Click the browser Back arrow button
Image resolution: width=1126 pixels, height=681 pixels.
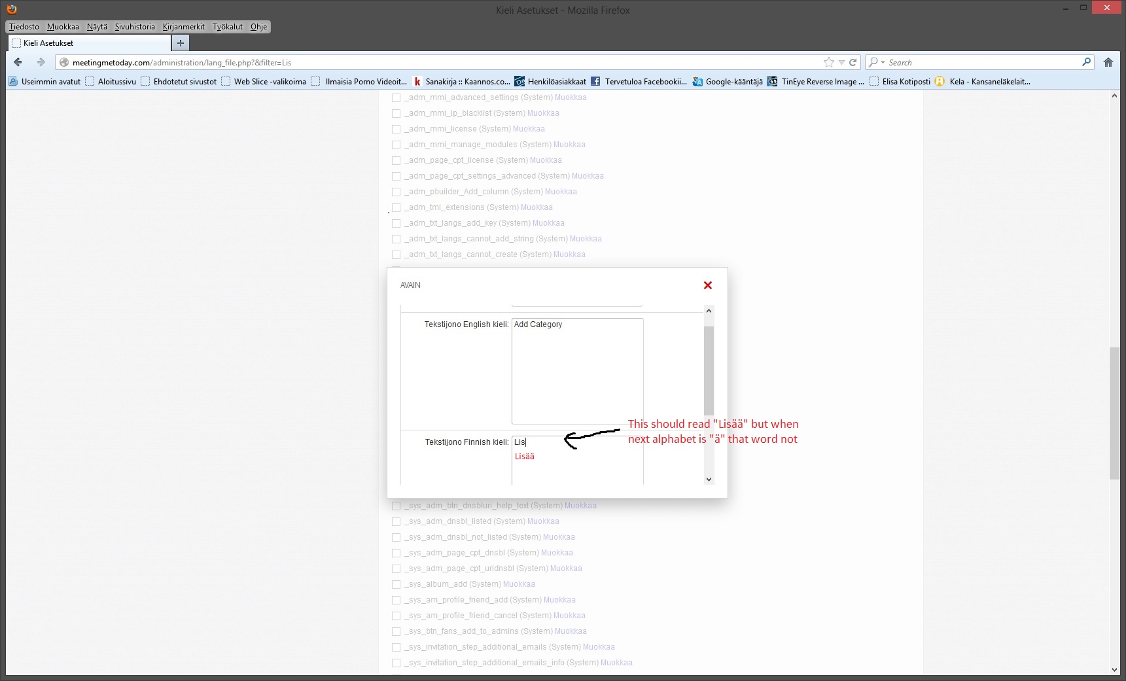[x=18, y=62]
